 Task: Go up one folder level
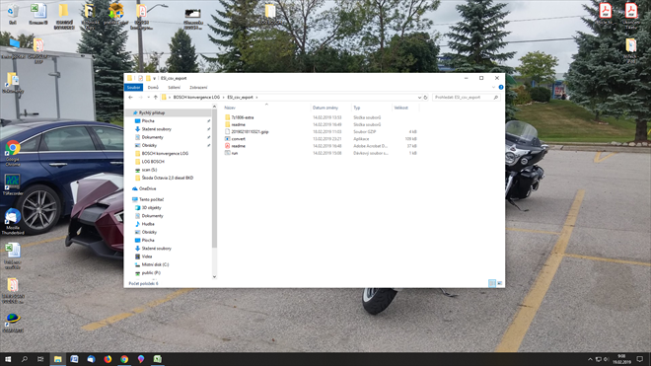(155, 98)
